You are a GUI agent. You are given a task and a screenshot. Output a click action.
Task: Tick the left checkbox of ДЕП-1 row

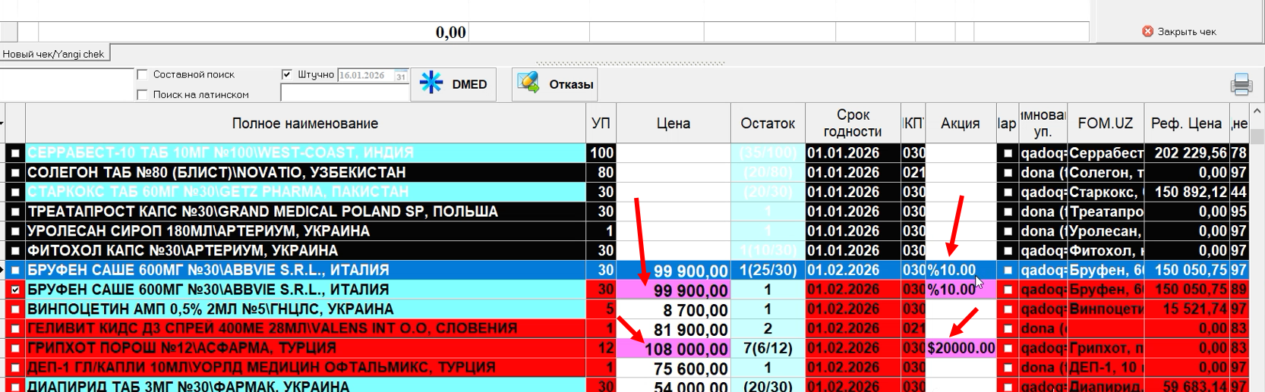click(x=15, y=368)
